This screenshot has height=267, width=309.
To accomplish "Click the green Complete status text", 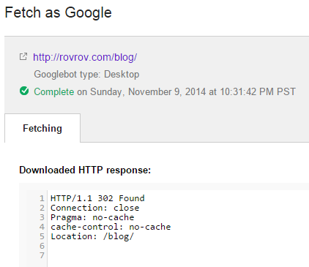I will tap(54, 91).
